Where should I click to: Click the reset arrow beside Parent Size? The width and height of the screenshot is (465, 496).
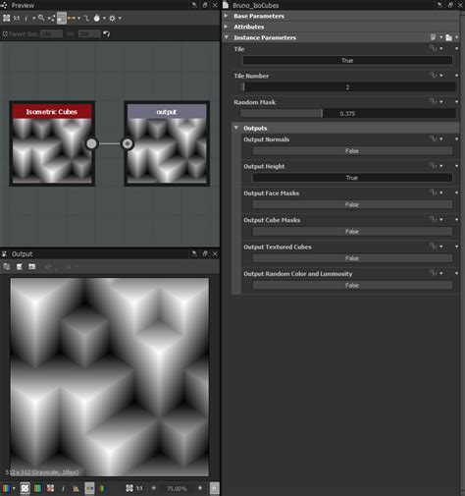point(106,33)
